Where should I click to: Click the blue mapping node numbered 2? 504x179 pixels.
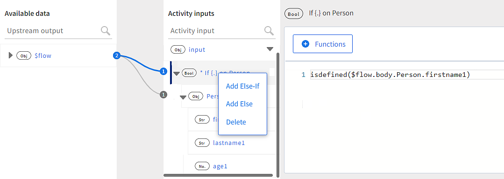pos(117,56)
